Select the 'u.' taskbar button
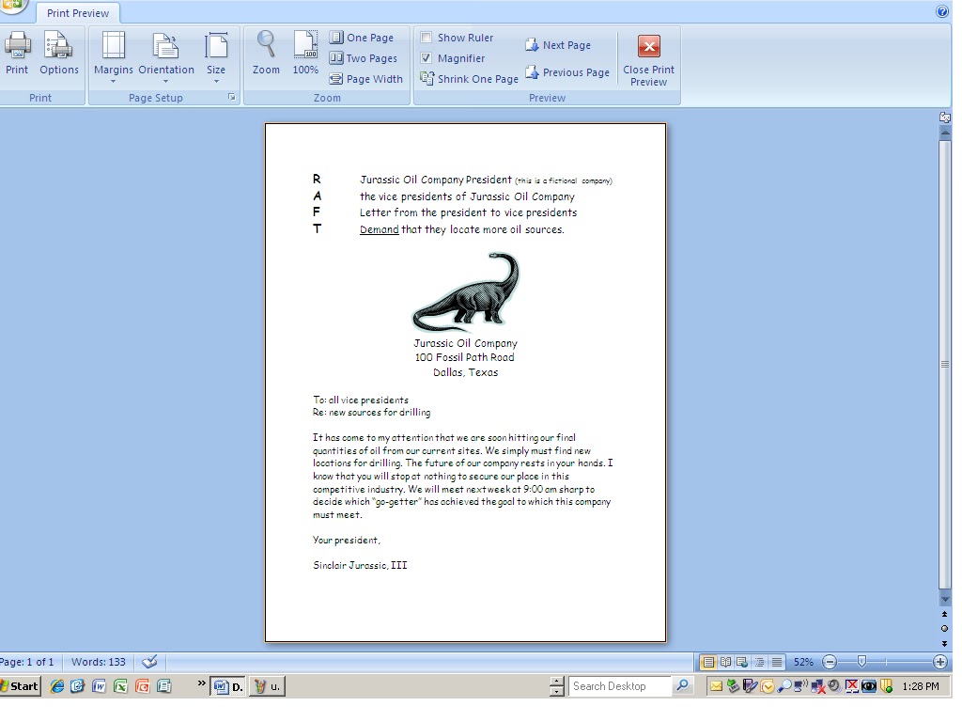Image resolution: width=962 pixels, height=722 pixels. 268,686
